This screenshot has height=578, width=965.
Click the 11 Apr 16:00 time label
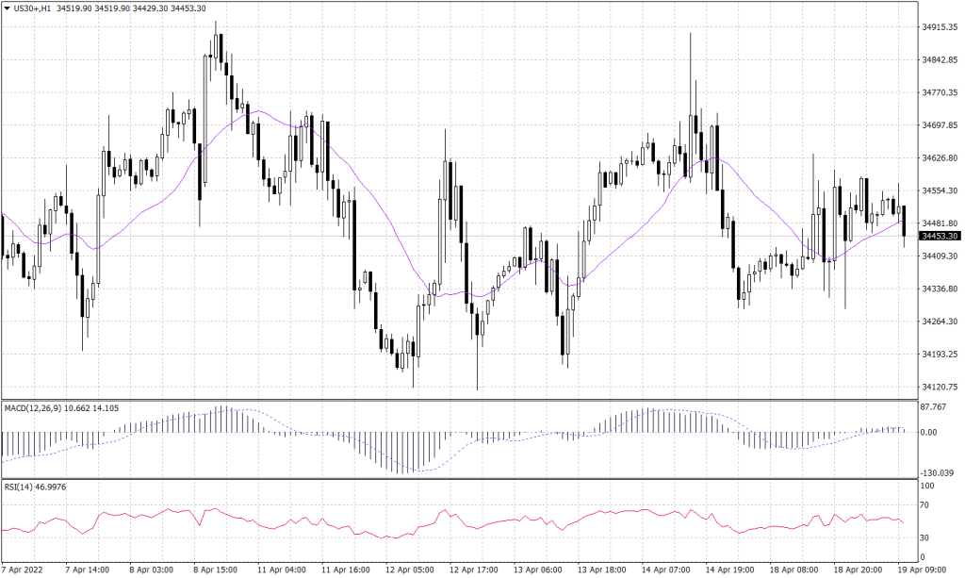(345, 570)
